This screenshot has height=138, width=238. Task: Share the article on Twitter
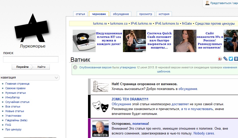point(231,59)
